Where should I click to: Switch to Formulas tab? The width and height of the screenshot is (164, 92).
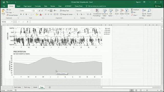[38, 6]
